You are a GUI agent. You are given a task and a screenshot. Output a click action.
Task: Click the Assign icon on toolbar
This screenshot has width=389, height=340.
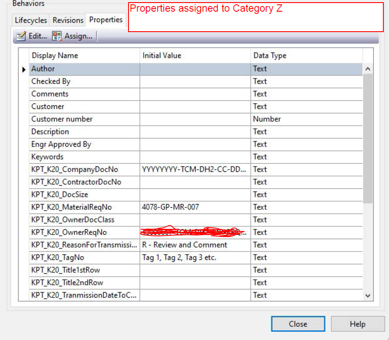pos(57,36)
